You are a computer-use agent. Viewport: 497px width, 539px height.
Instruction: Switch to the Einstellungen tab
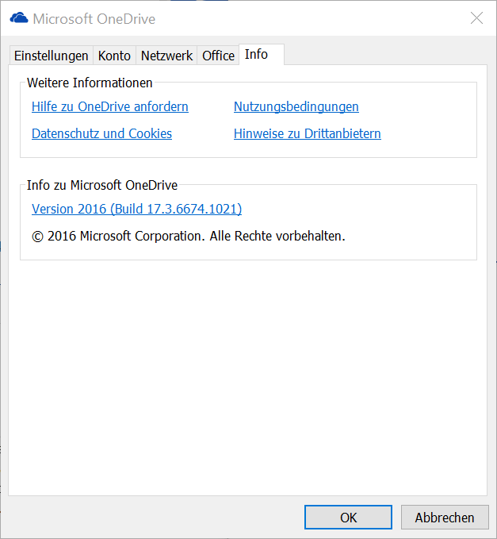pyautogui.click(x=52, y=56)
